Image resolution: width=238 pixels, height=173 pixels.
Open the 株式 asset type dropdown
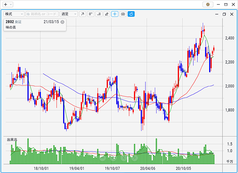click(x=14, y=14)
